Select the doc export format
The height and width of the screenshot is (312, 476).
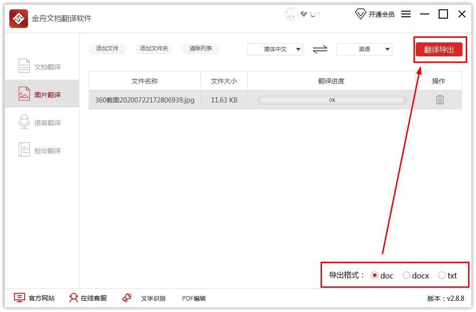click(375, 275)
